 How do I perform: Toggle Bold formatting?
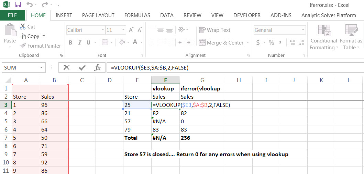tap(70, 42)
